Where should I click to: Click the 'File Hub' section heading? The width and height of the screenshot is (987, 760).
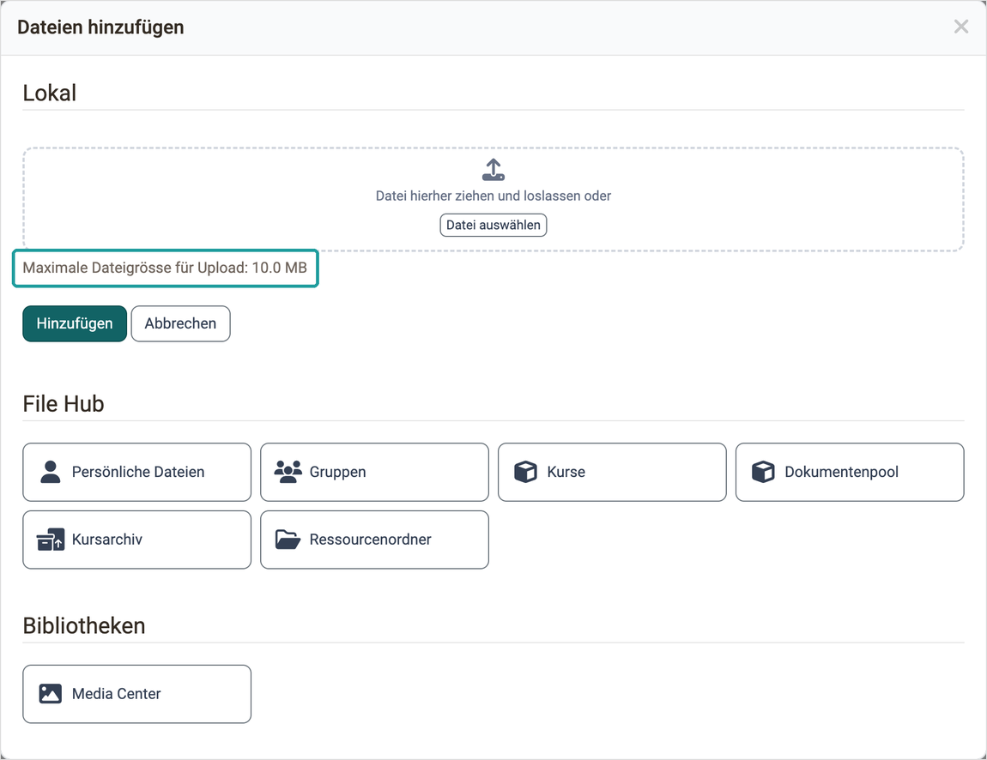click(64, 404)
